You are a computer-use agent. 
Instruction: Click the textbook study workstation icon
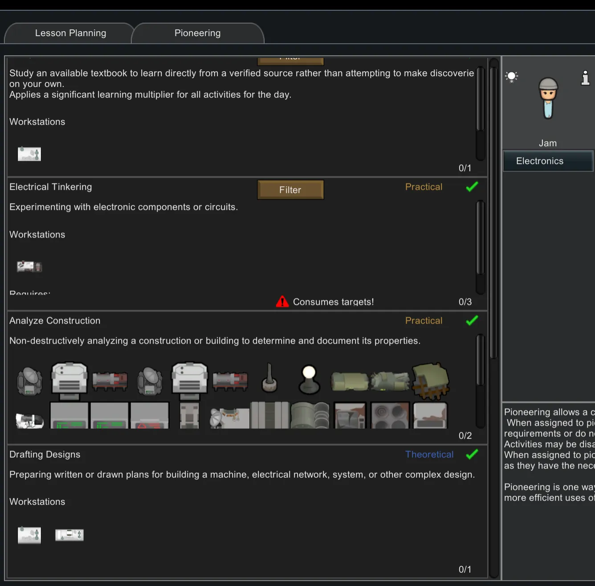[29, 154]
